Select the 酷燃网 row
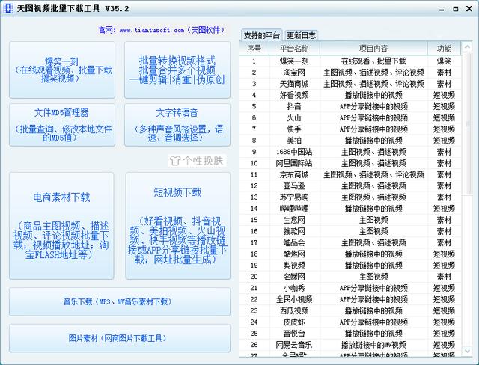This screenshot has height=365, width=479. 350,254
